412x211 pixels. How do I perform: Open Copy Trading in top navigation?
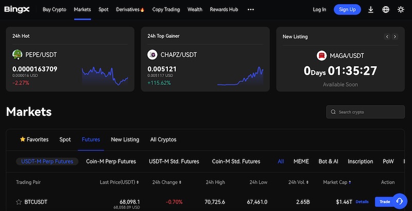[x=166, y=9]
